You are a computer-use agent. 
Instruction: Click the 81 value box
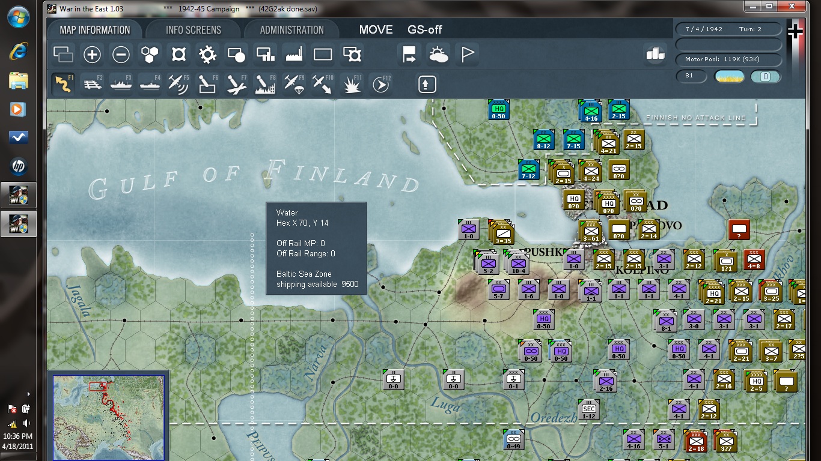692,76
